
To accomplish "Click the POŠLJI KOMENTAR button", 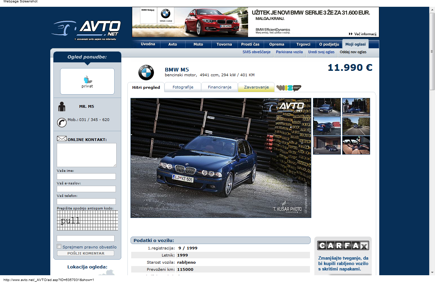I will tap(86, 253).
